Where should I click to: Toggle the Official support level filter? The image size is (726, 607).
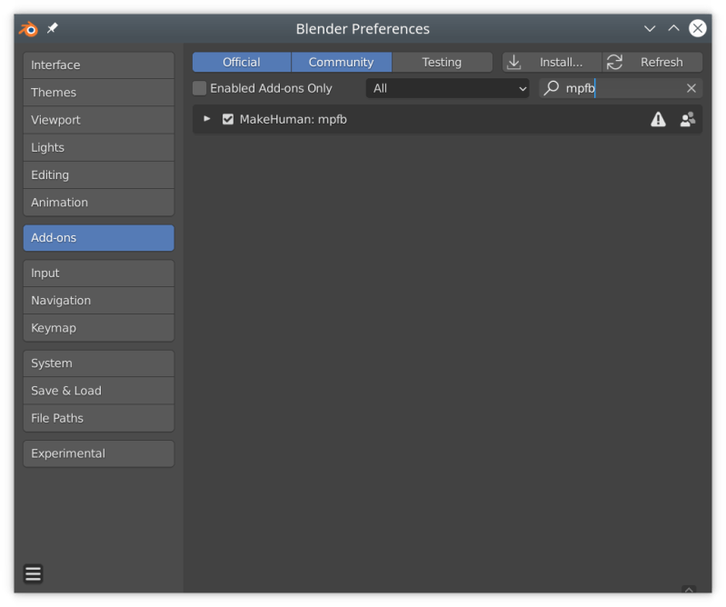click(x=242, y=62)
